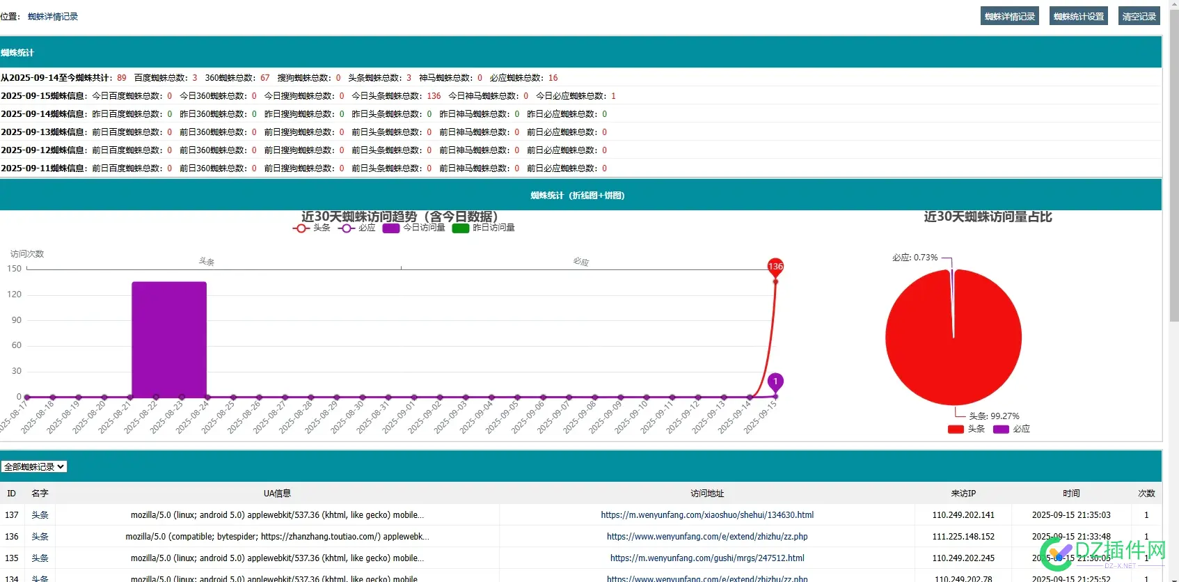Click the red 136 marker pin on chart
This screenshot has width=1179, height=582.
point(775,267)
